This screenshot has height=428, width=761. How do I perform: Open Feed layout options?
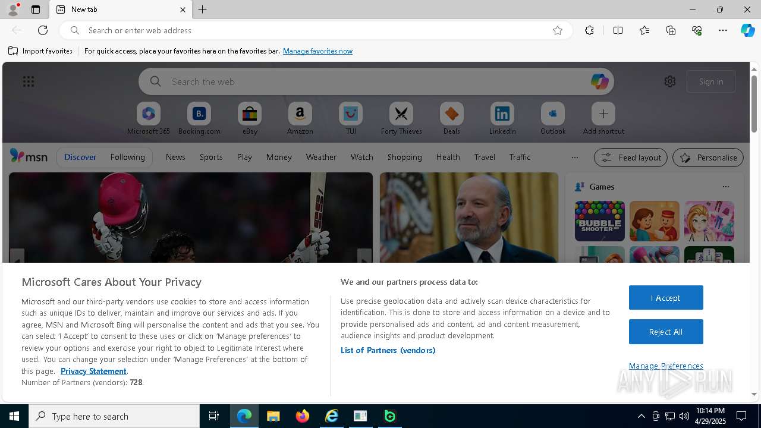point(631,158)
